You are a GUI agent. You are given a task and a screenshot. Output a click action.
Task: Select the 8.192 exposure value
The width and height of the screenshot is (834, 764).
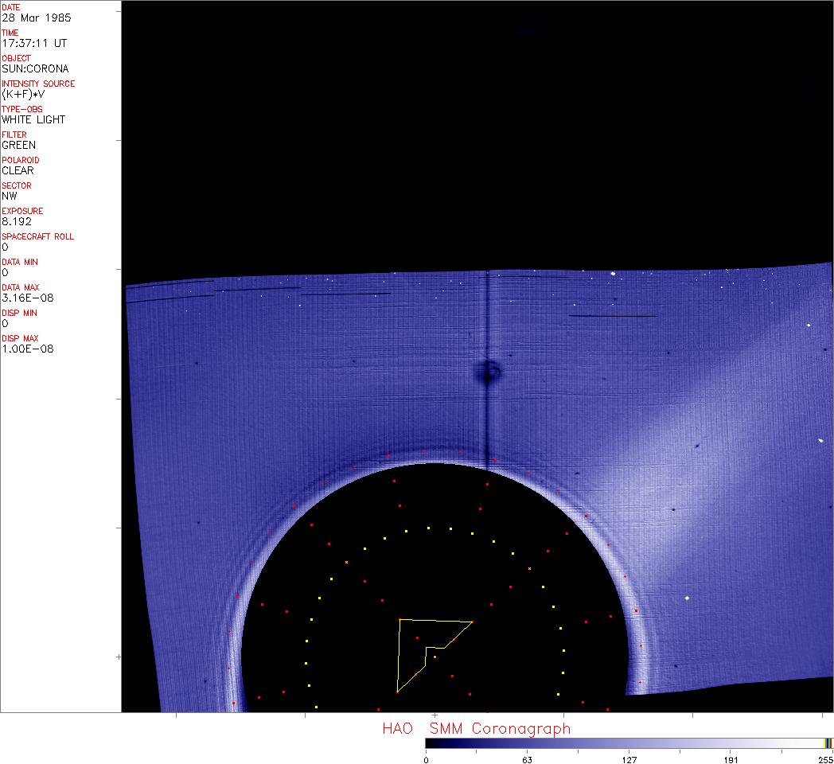tap(17, 221)
